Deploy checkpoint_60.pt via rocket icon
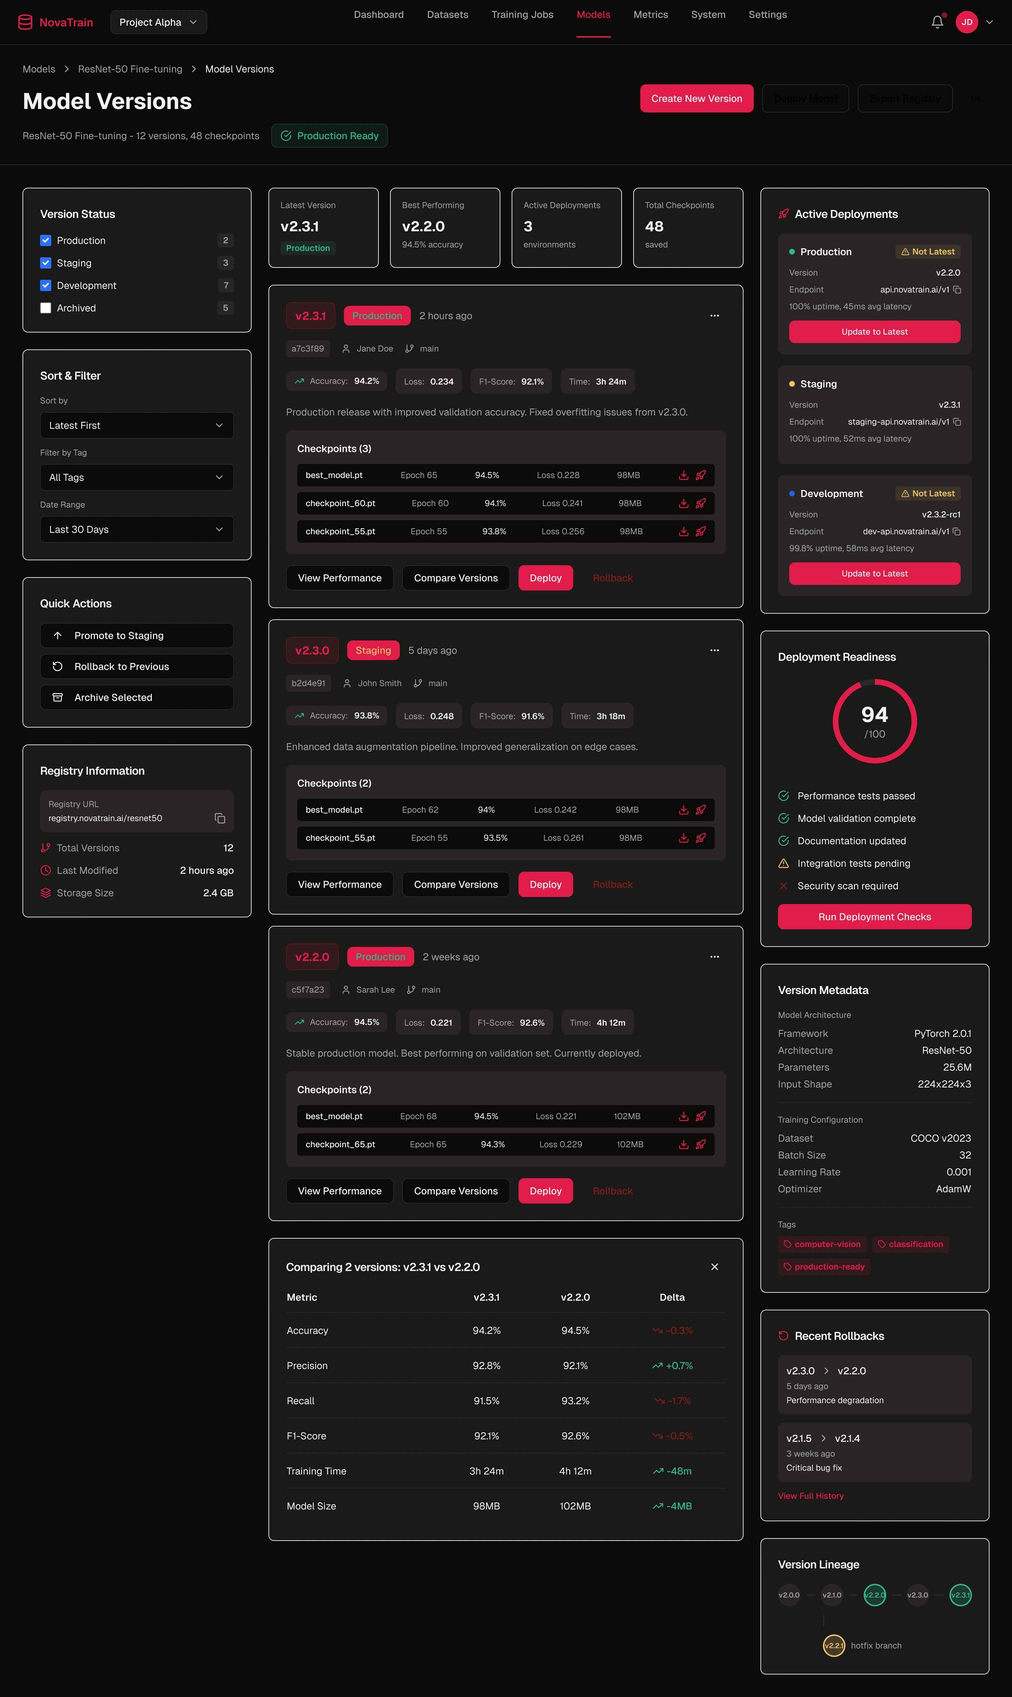 click(x=700, y=503)
